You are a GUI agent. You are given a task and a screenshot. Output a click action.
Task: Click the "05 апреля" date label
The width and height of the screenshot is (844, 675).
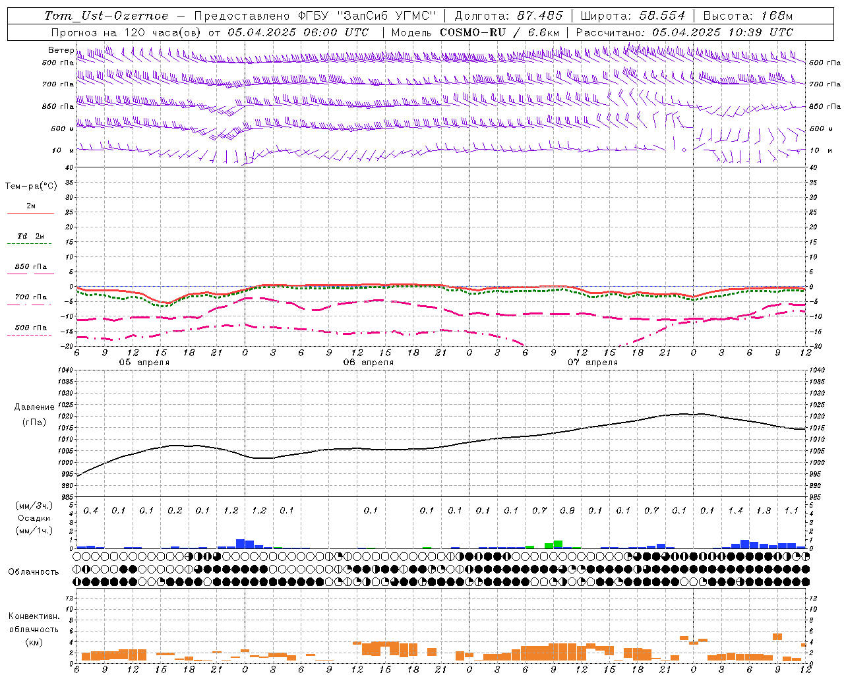144,363
